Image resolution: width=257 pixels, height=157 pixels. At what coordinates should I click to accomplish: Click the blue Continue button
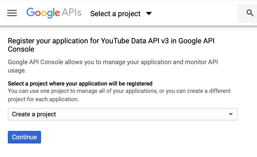point(25,137)
